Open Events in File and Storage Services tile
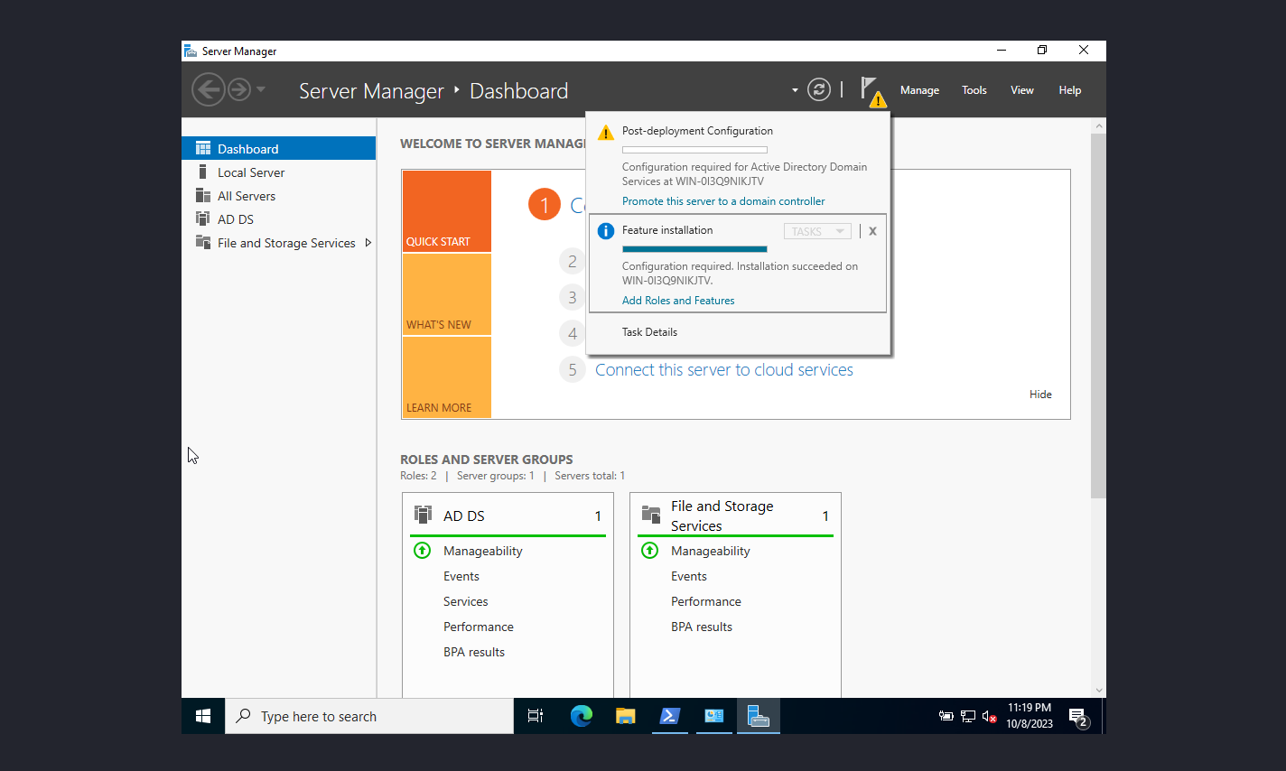The height and width of the screenshot is (771, 1286). (x=689, y=576)
